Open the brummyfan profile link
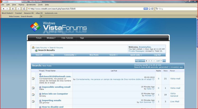The width and height of the screenshot is (198, 109). 145,47
